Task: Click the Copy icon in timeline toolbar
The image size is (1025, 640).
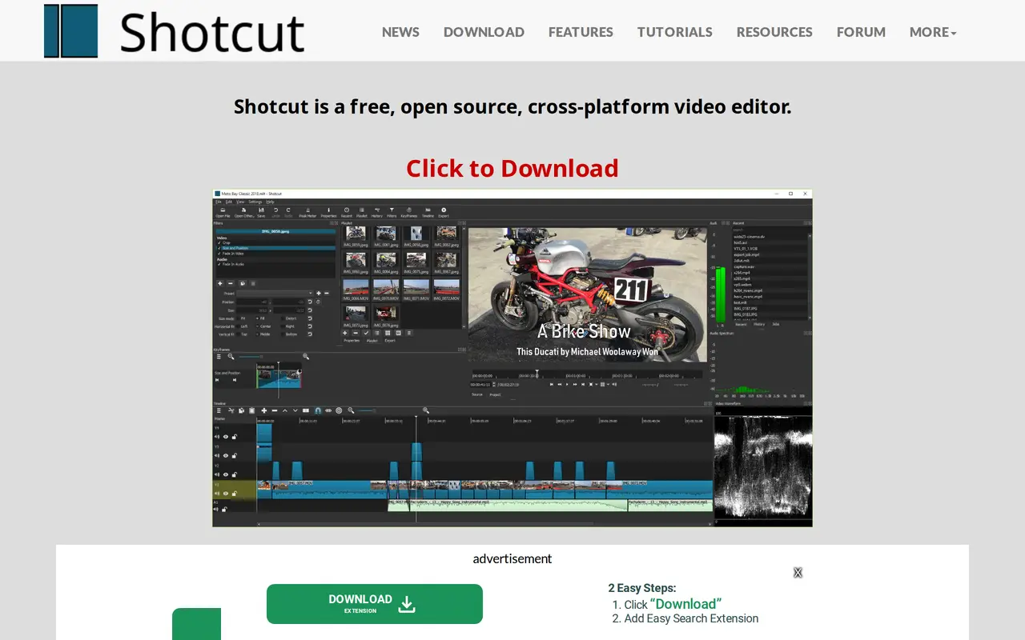Action: (241, 410)
